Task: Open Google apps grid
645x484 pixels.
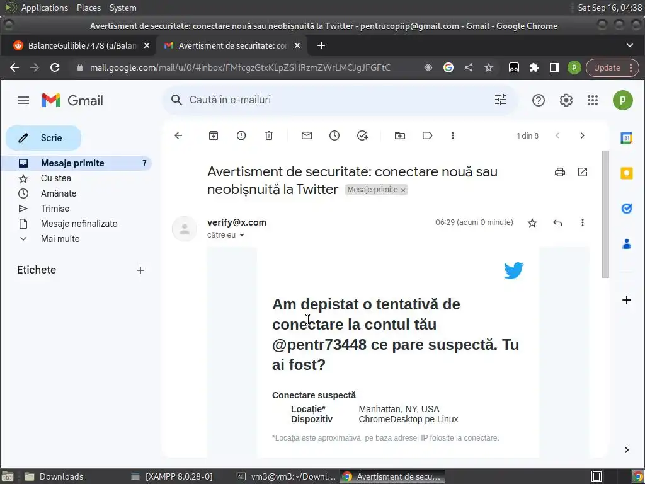Action: [x=593, y=100]
